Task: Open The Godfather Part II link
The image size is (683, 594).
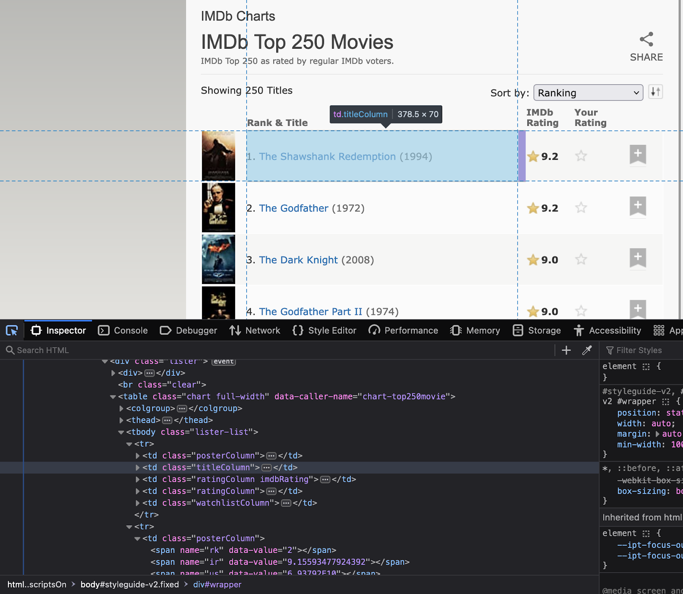Action: click(x=310, y=312)
